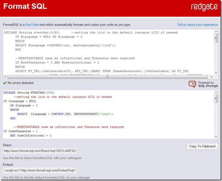The image size is (222, 181).
Task: Click the green checkmark status icon
Action: (x=5, y=83)
